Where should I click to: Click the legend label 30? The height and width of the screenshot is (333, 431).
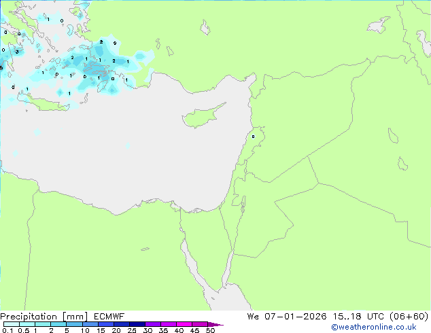148,330
